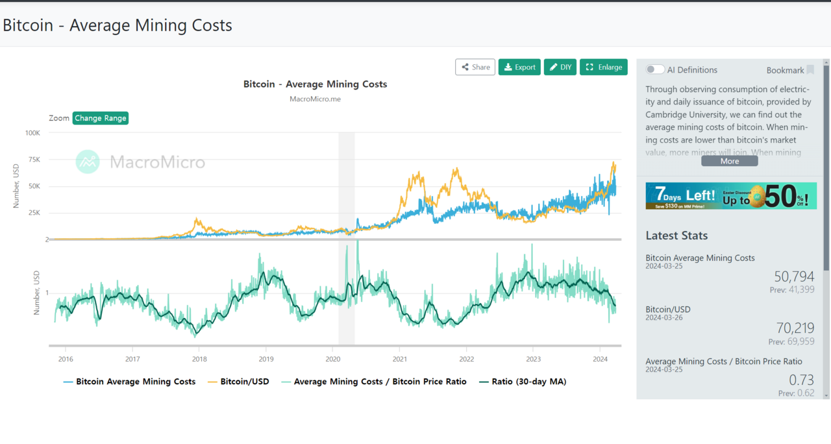Click the Easter Discount 50% off banner
The width and height of the screenshot is (831, 444).
pos(731,195)
